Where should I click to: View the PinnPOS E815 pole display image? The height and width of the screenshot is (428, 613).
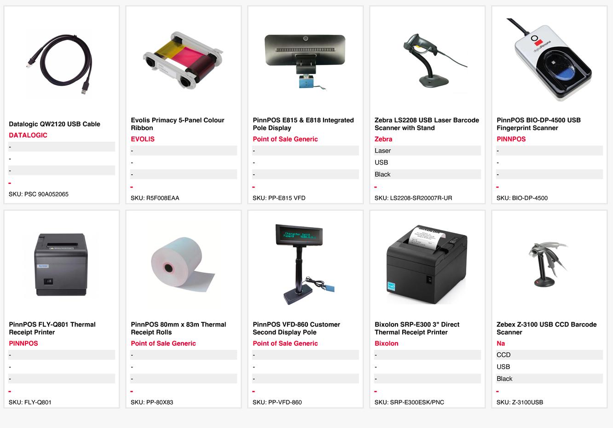pos(305,62)
